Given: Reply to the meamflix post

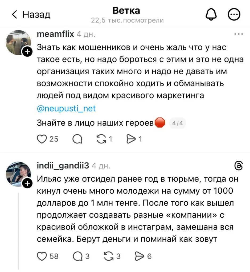Looking at the screenshot, I should [x=77, y=139].
